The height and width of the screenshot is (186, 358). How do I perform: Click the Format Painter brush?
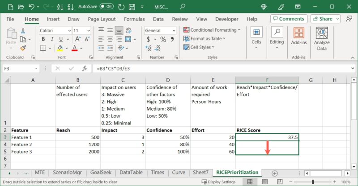pyautogui.click(x=23, y=48)
